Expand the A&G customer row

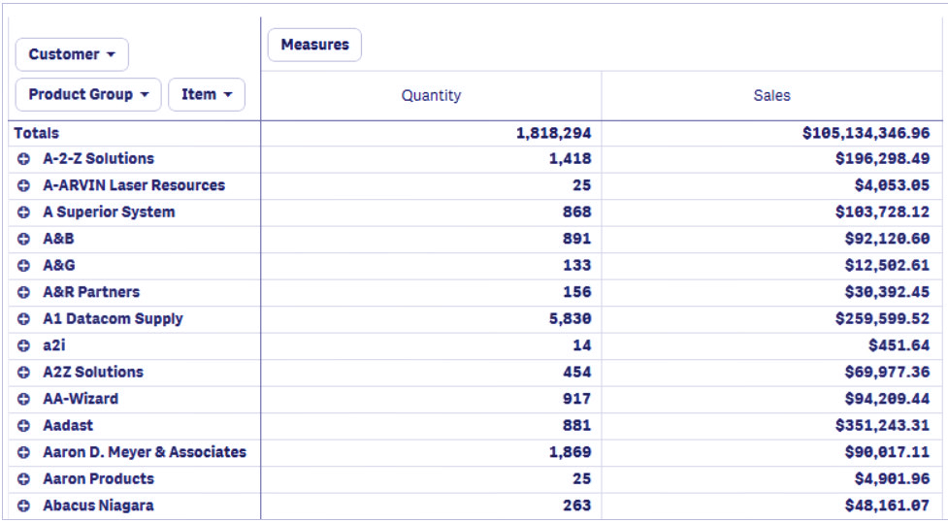click(23, 266)
